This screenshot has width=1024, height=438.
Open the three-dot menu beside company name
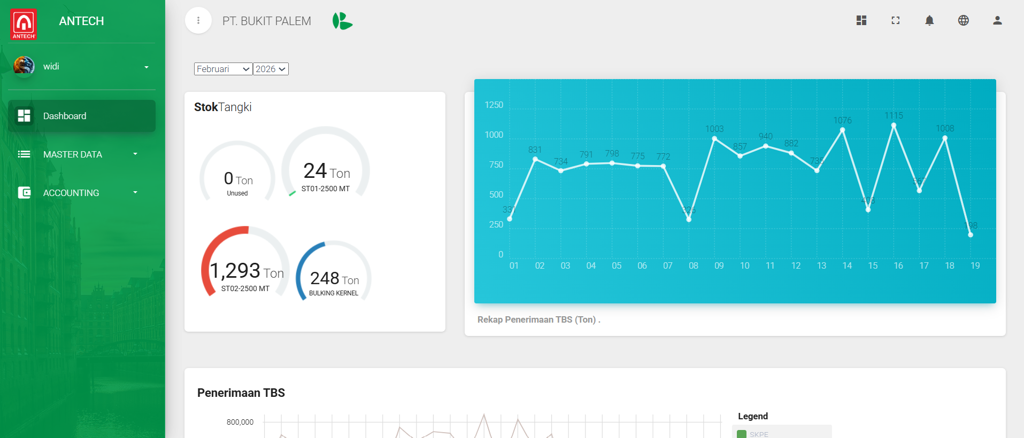tap(198, 20)
